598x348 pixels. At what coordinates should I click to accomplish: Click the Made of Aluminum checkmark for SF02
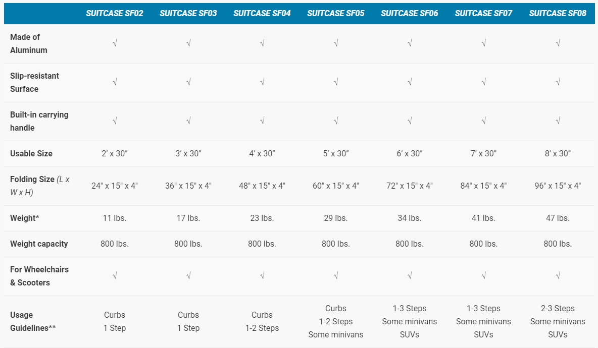[115, 44]
